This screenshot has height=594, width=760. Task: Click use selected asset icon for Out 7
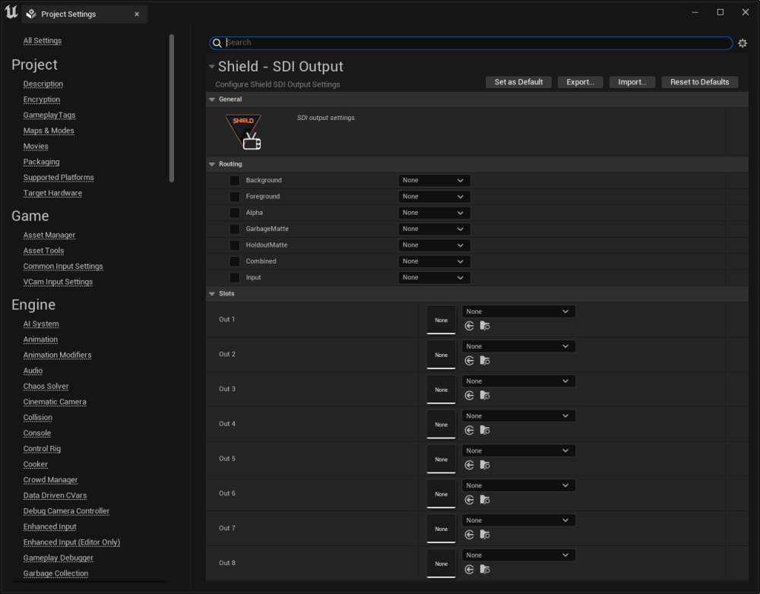(x=469, y=535)
